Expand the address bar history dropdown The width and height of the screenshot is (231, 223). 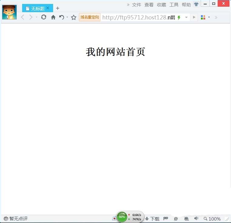pyautogui.click(x=186, y=17)
